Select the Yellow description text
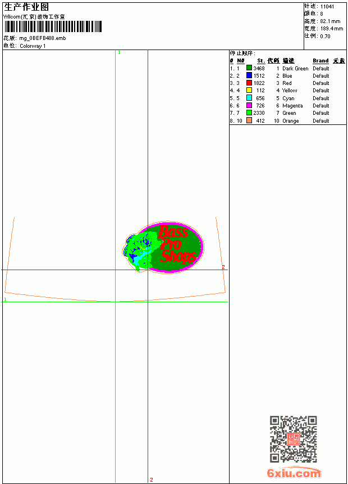 pyautogui.click(x=290, y=91)
